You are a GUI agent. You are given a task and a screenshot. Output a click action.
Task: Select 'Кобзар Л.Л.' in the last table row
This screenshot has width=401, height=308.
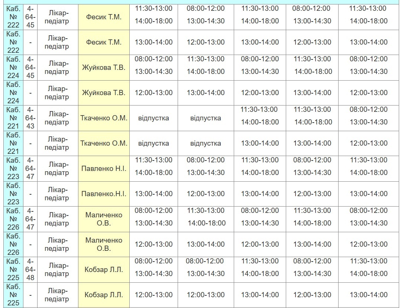click(104, 295)
